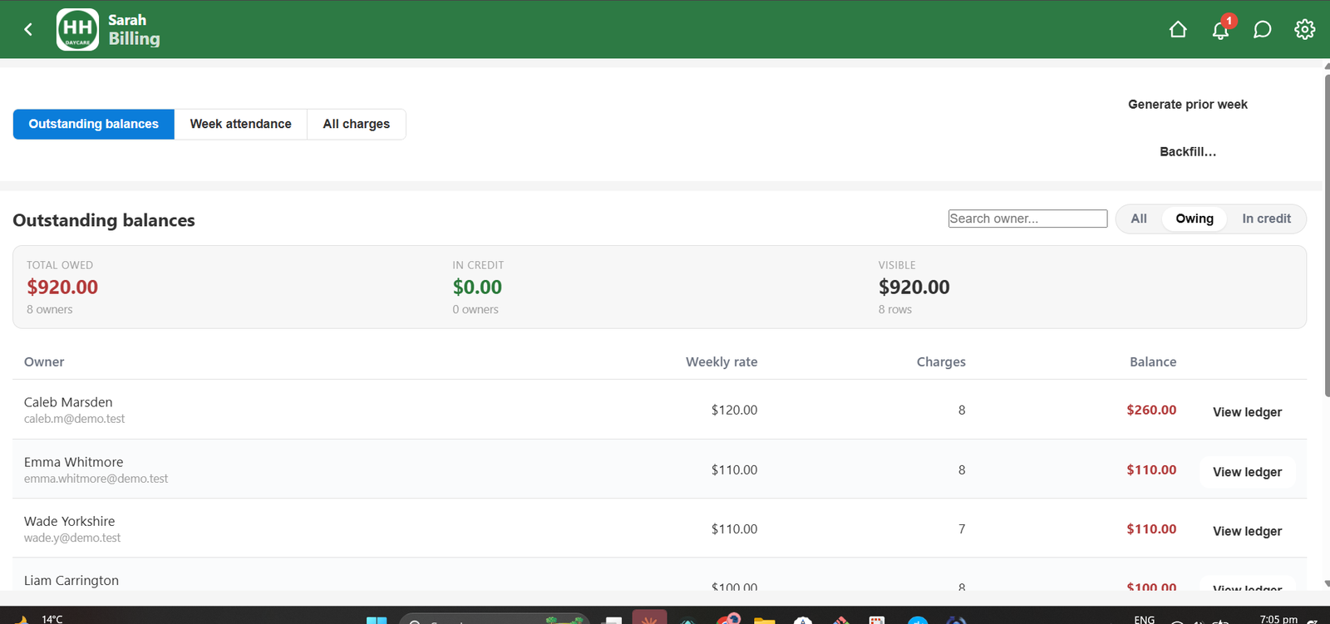The width and height of the screenshot is (1330, 624).
Task: Click the Weekly rate column header
Action: point(722,362)
